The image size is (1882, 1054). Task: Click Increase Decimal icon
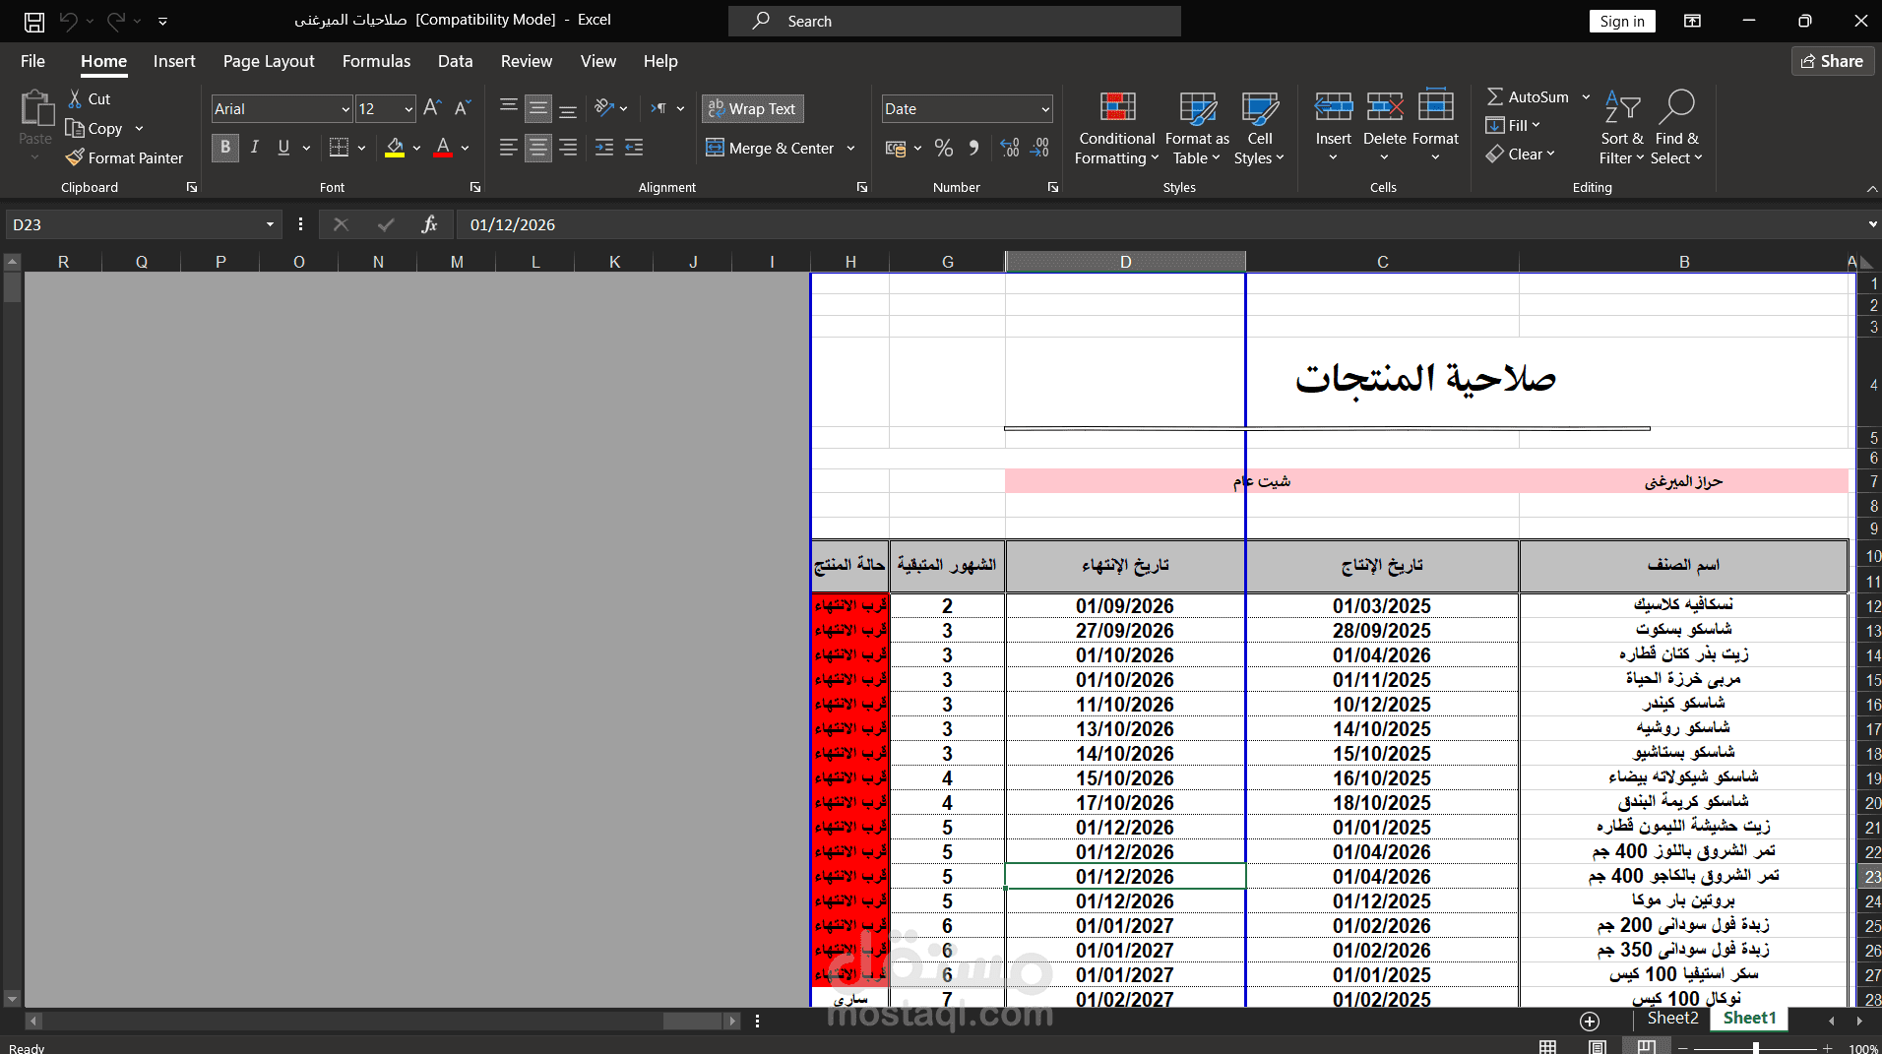pos(1010,148)
